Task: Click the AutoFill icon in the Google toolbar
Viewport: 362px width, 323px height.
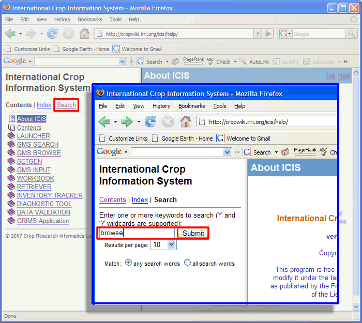Action: click(276, 61)
